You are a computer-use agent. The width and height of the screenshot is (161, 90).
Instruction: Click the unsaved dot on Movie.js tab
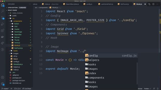click(x=145, y=4)
